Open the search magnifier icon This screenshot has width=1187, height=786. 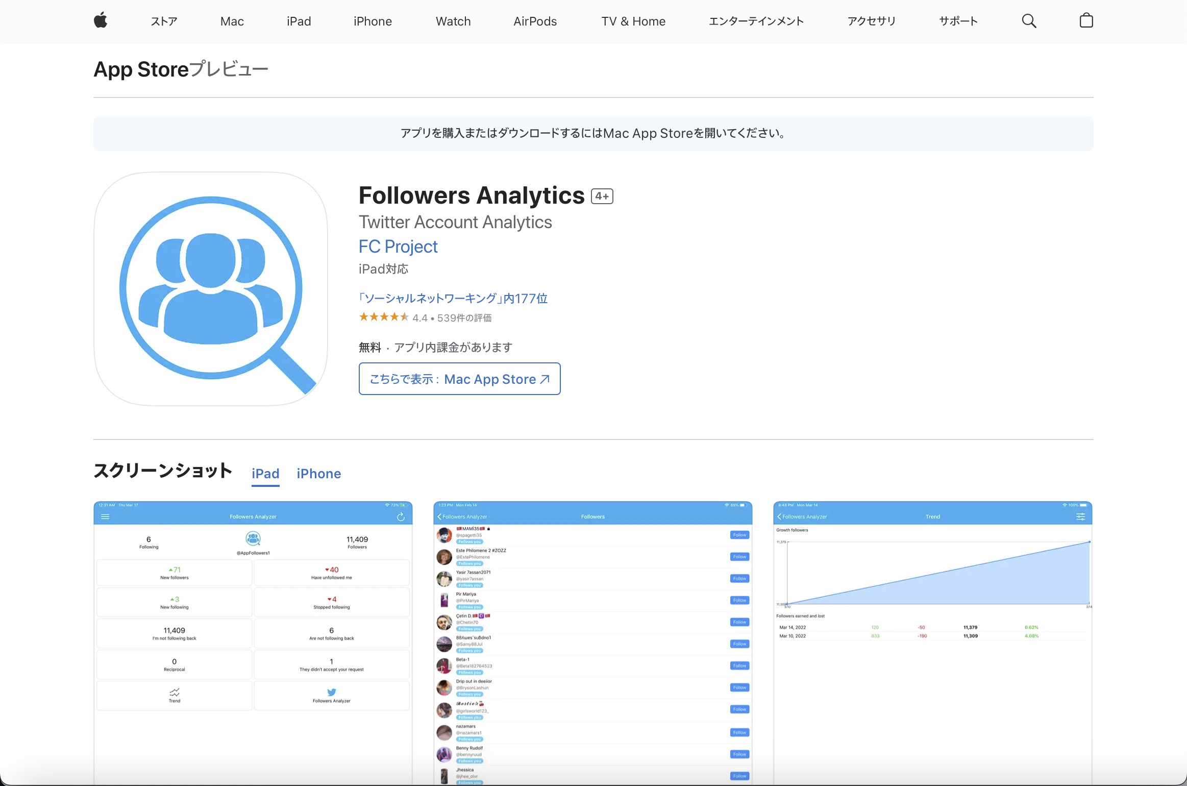pyautogui.click(x=1028, y=21)
